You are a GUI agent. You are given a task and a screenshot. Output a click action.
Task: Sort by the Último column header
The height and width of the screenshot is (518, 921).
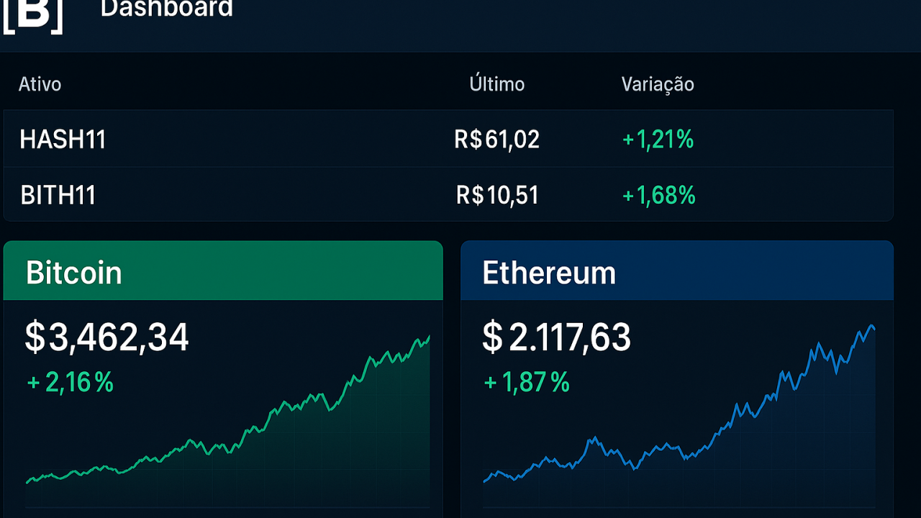[497, 84]
